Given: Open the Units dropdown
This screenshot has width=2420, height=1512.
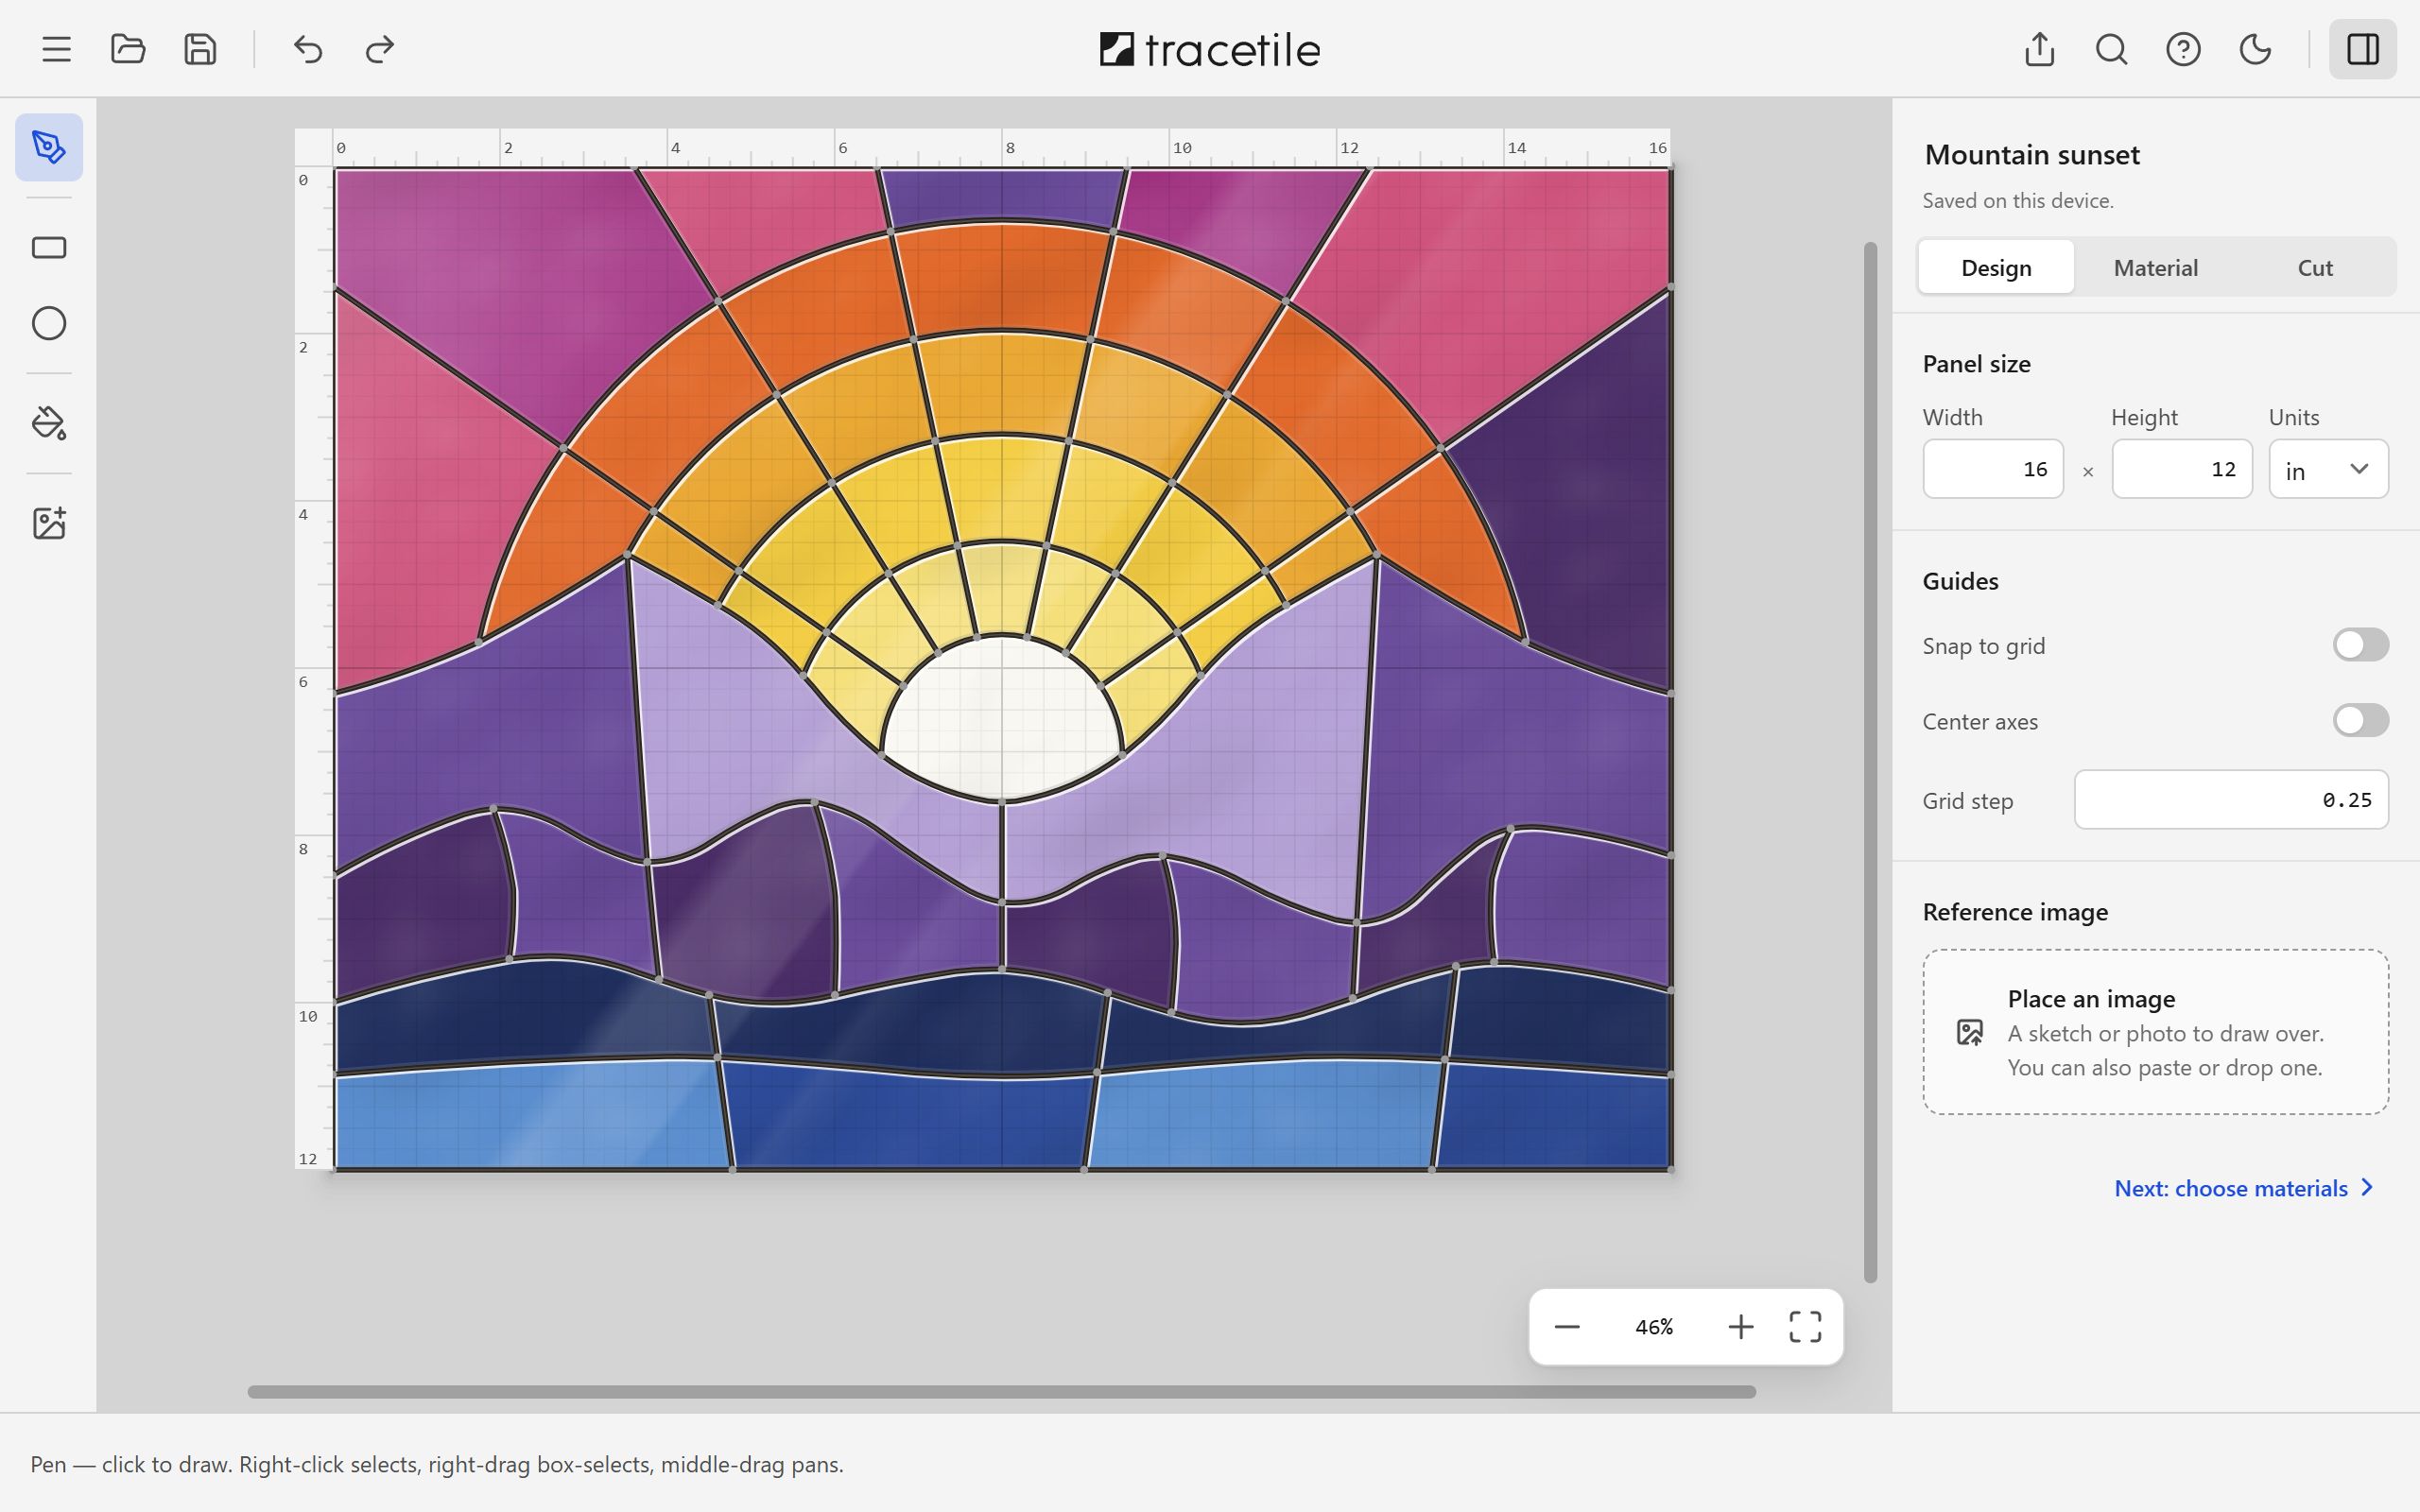Looking at the screenshot, I should (x=2328, y=469).
